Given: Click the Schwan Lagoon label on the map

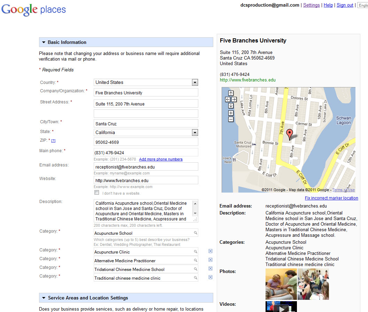Looking at the screenshot, I should click(x=344, y=120).
